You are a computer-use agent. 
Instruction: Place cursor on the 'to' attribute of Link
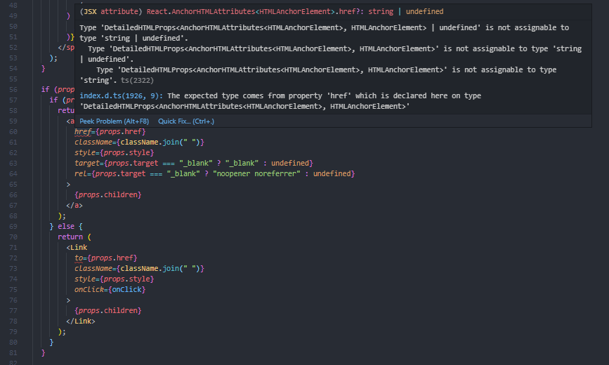pos(79,258)
